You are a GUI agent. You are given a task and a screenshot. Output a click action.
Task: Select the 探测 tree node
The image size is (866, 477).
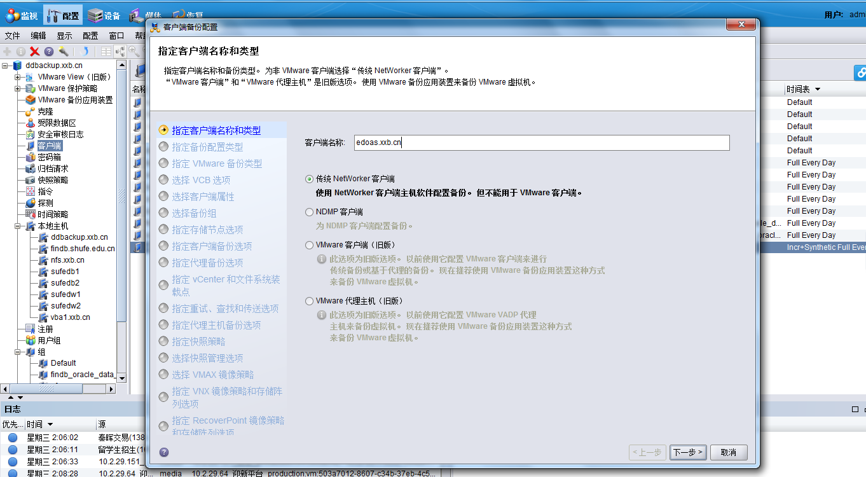coord(45,203)
